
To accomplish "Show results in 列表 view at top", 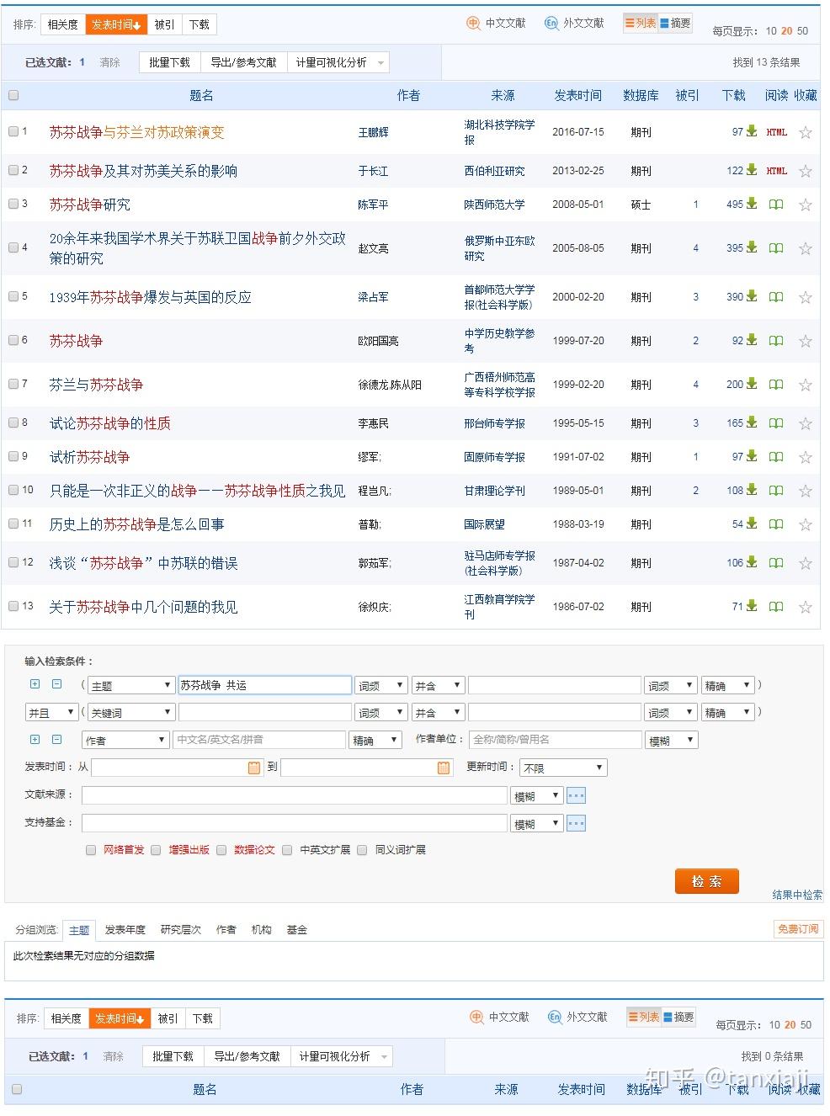I will tap(641, 24).
